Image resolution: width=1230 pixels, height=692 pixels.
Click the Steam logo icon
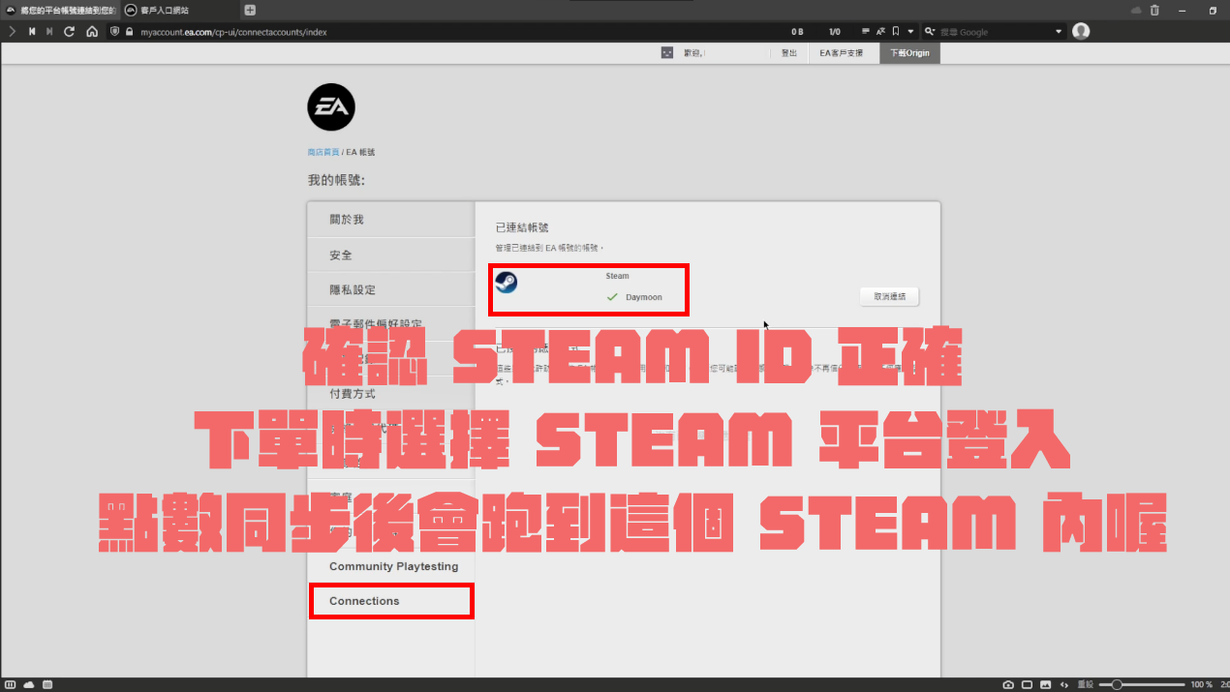(506, 282)
